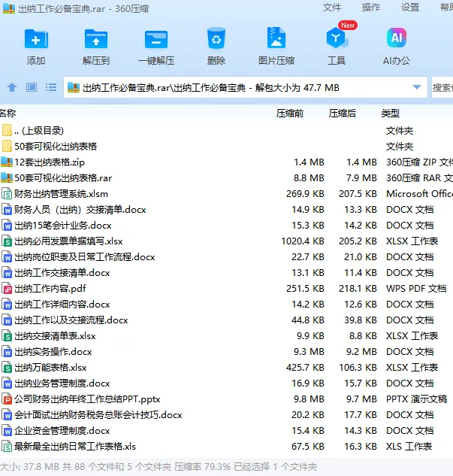Click the status bar 压缩率 79.3% text
The image size is (453, 476).
(202, 466)
